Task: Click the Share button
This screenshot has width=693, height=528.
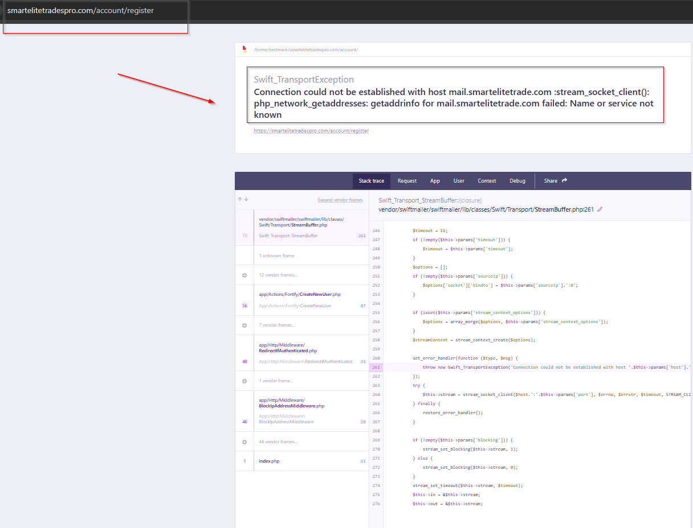Action: coord(556,181)
